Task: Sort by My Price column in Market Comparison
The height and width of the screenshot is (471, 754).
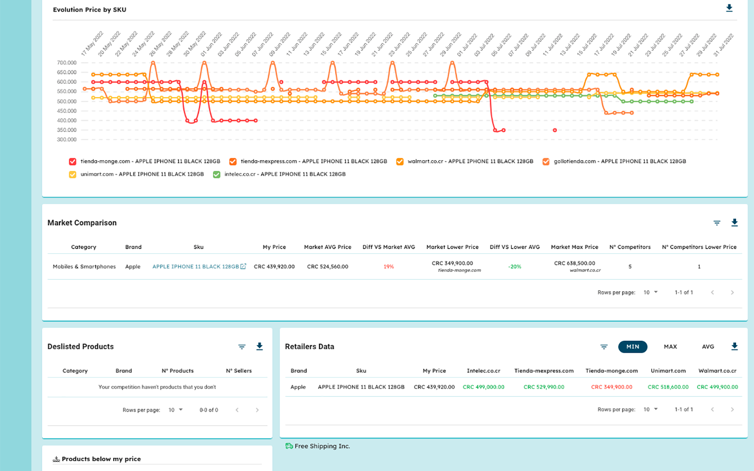Action: pos(274,247)
